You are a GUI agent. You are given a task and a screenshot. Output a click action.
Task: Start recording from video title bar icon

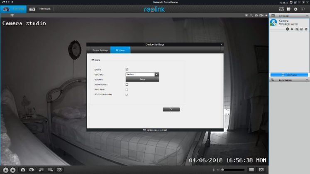point(261,15)
